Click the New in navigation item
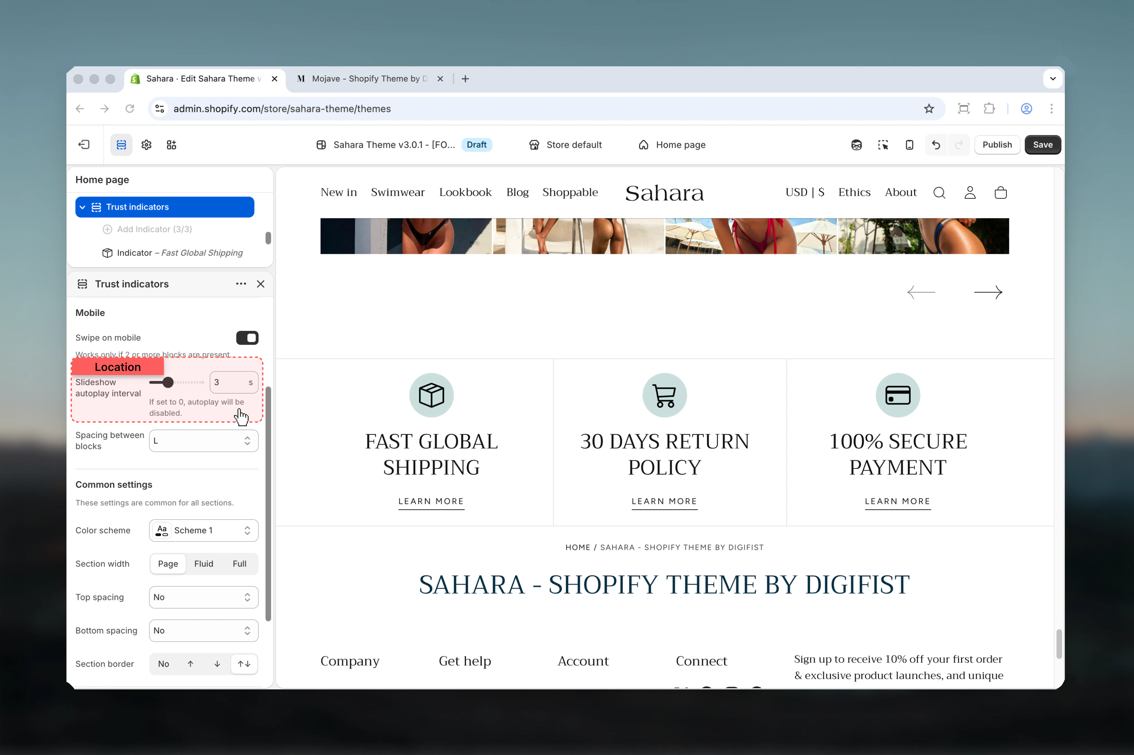The height and width of the screenshot is (755, 1134). (x=339, y=193)
